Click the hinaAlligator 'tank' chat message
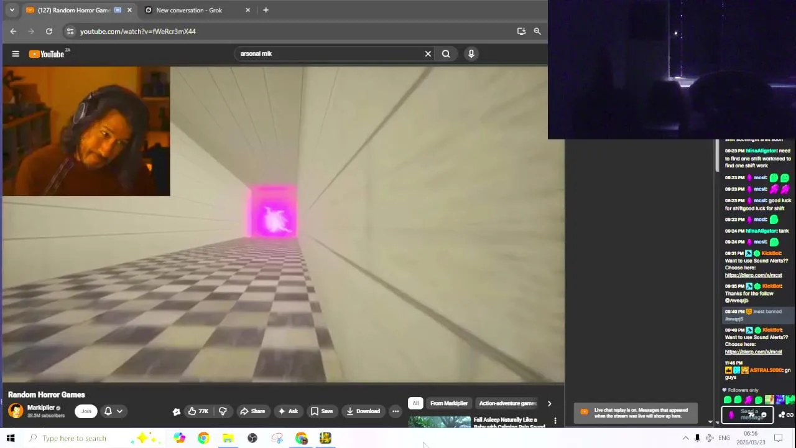 [x=757, y=231]
